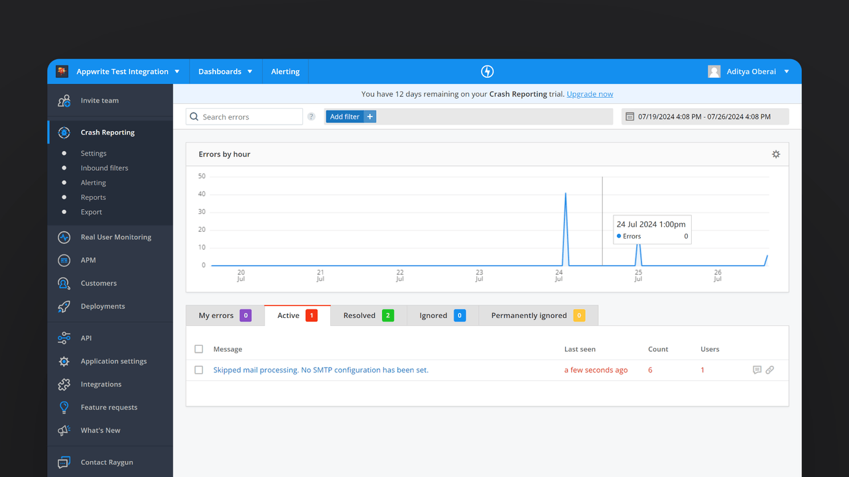Open Reports under Crash Reporting
The height and width of the screenshot is (477, 849).
[x=94, y=197]
